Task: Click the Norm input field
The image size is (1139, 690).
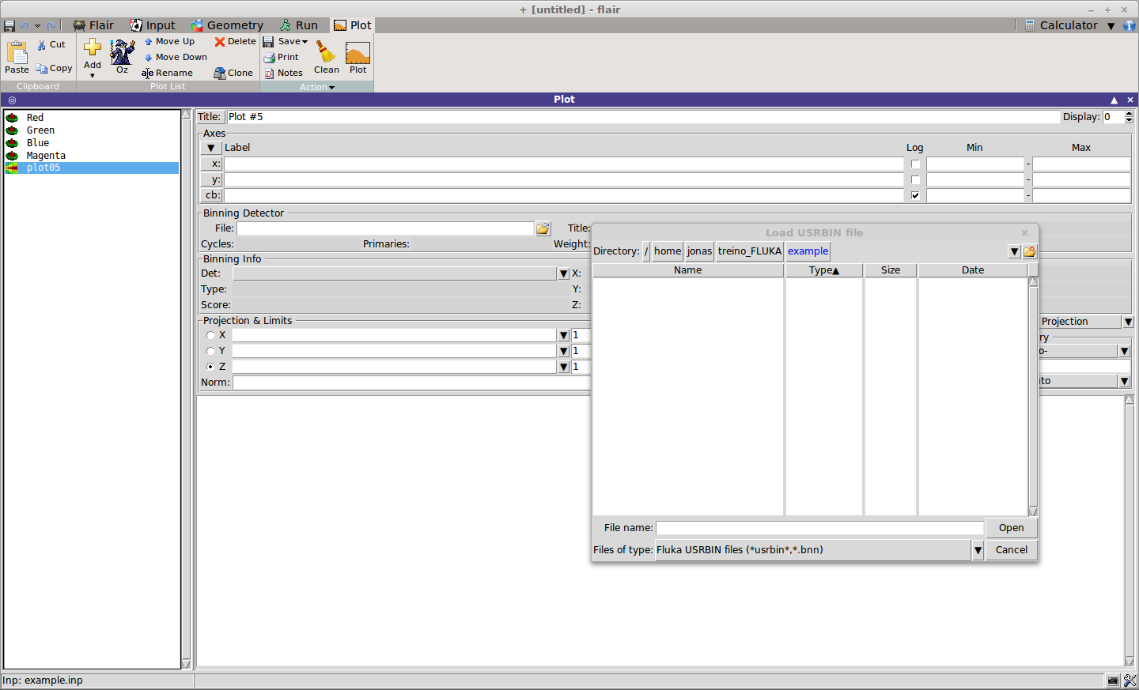Action: pos(411,383)
